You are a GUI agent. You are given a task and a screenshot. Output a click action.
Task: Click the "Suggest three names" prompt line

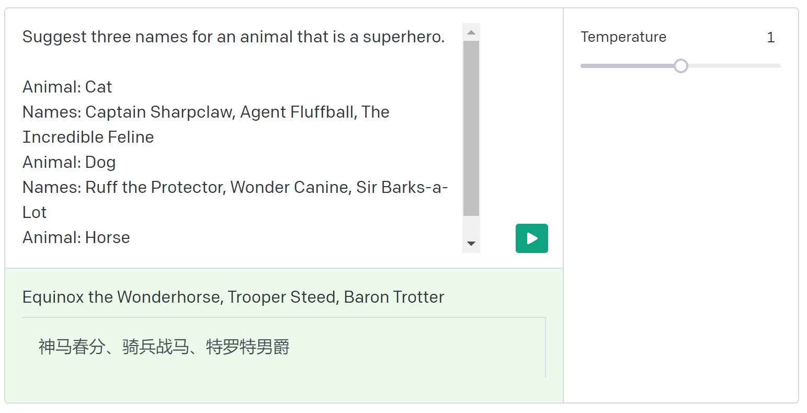(233, 37)
